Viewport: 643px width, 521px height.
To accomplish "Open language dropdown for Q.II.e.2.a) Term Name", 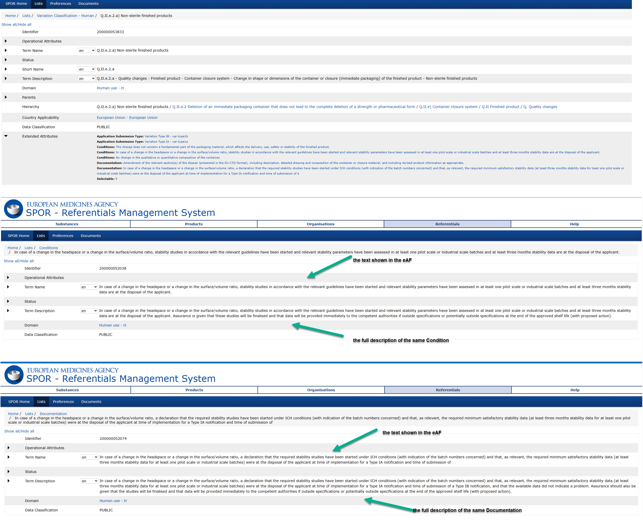I will tap(87, 50).
